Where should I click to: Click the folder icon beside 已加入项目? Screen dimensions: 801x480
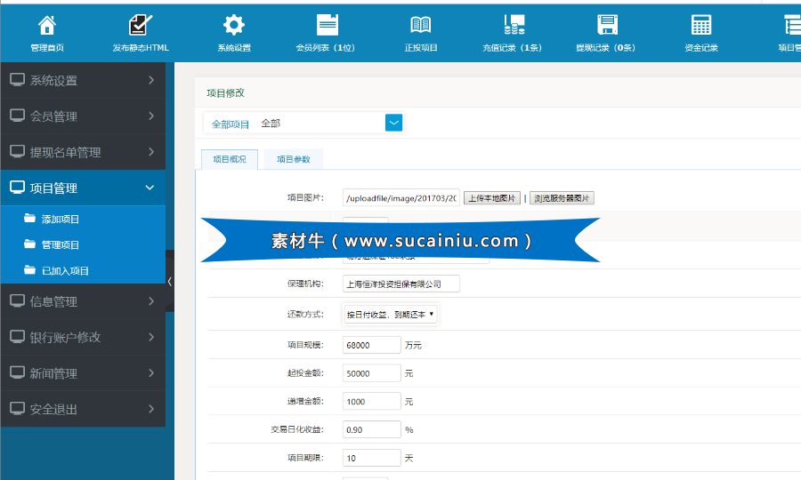[29, 270]
